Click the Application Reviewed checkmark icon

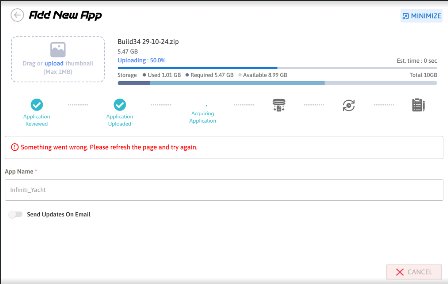coord(37,105)
